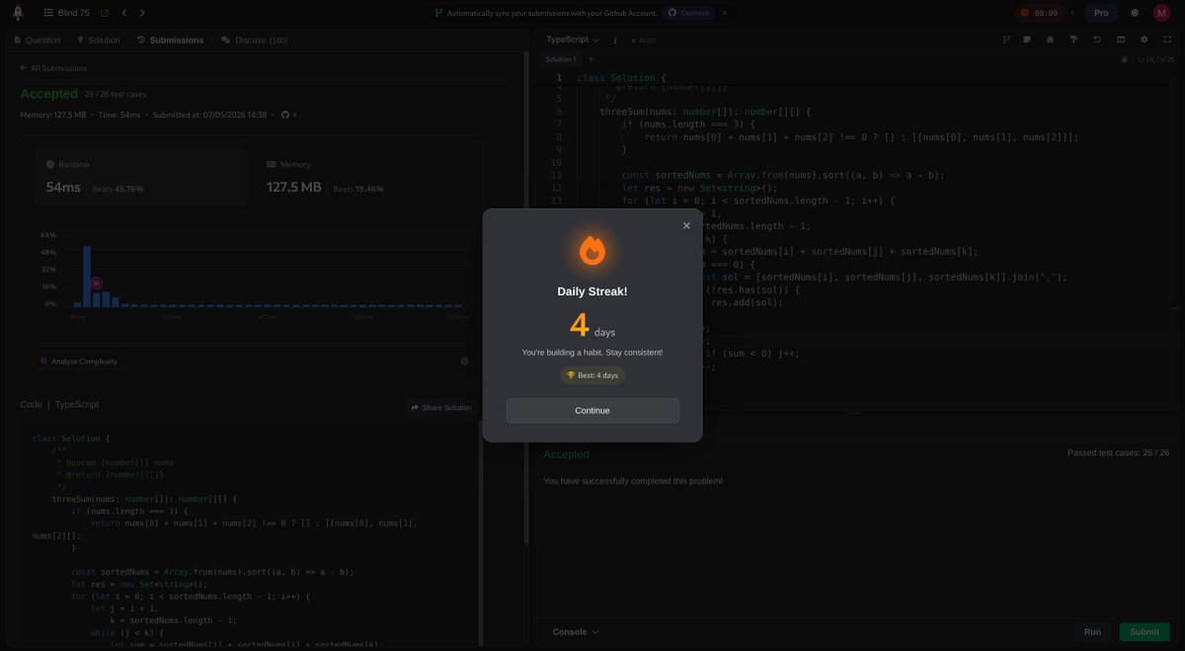
Task: Click the green Submit button
Action: [1145, 632]
